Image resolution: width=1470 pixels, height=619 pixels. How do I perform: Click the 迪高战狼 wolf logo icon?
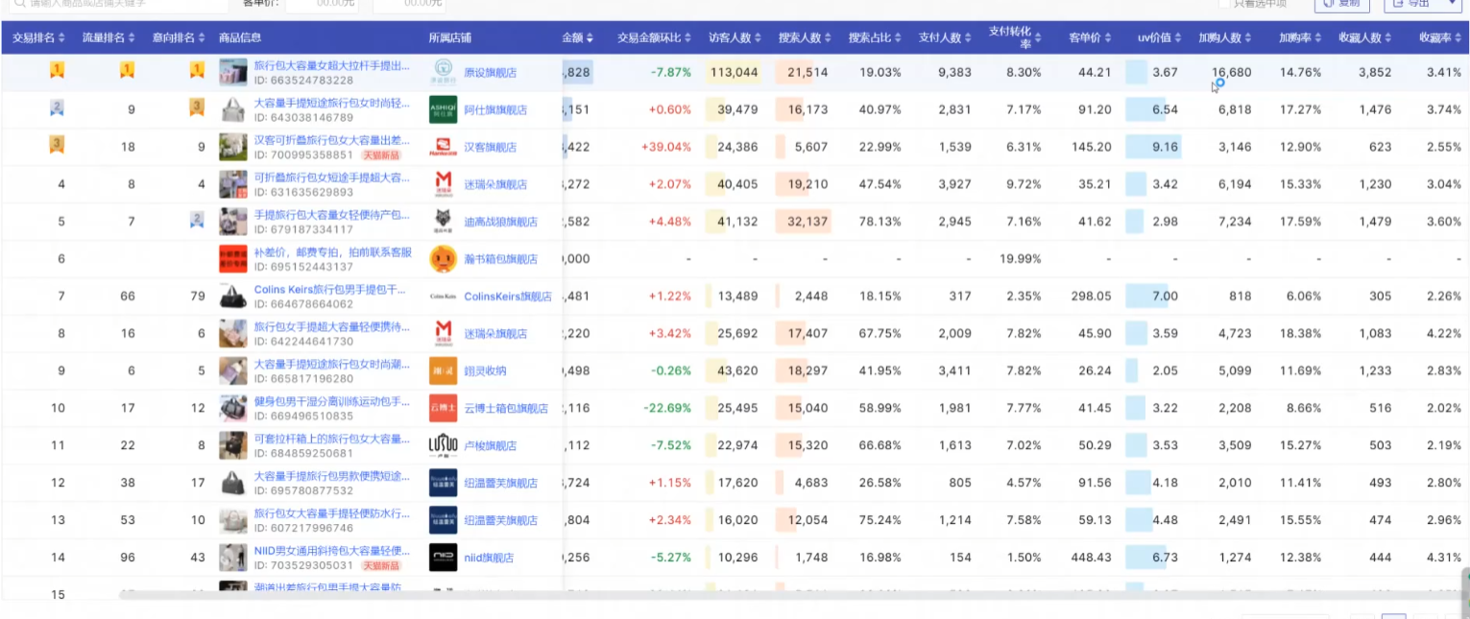[443, 222]
